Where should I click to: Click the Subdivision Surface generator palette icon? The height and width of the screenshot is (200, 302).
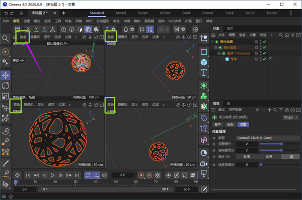204,86
